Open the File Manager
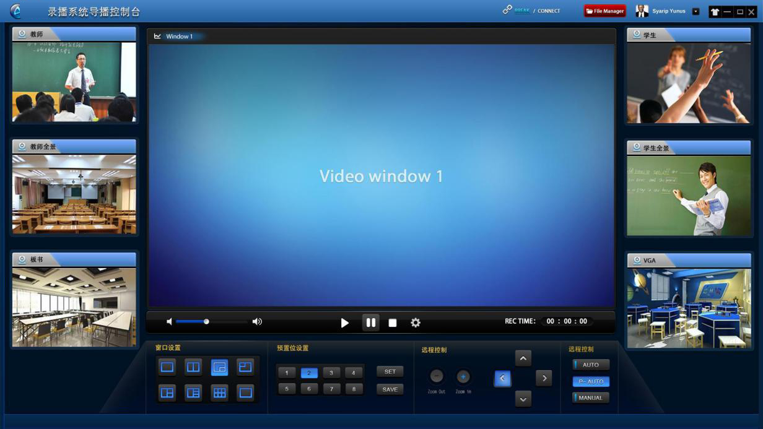This screenshot has height=429, width=763. point(605,11)
